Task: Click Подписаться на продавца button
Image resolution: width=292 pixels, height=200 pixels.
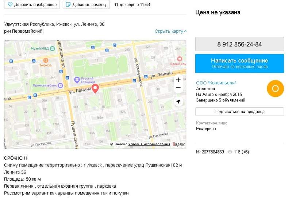Action: click(x=239, y=112)
